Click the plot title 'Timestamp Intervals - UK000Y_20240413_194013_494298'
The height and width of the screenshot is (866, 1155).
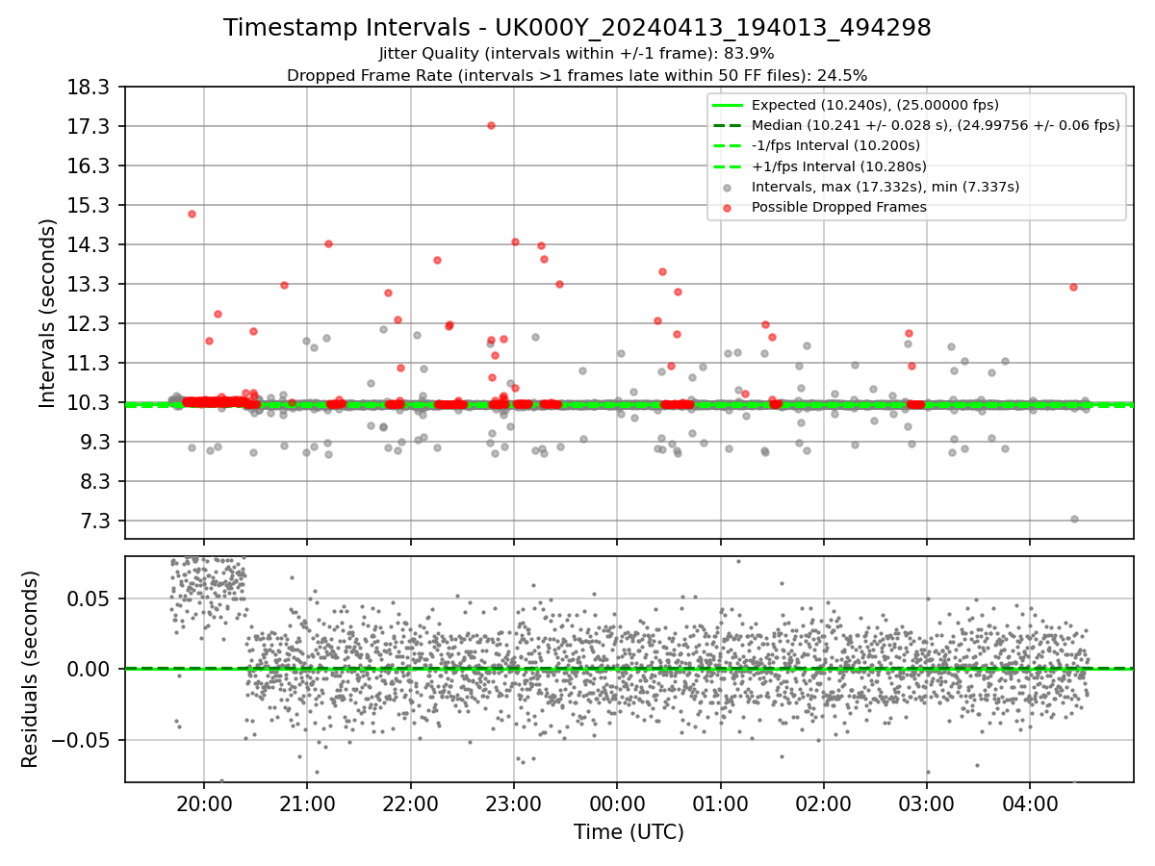(x=577, y=28)
